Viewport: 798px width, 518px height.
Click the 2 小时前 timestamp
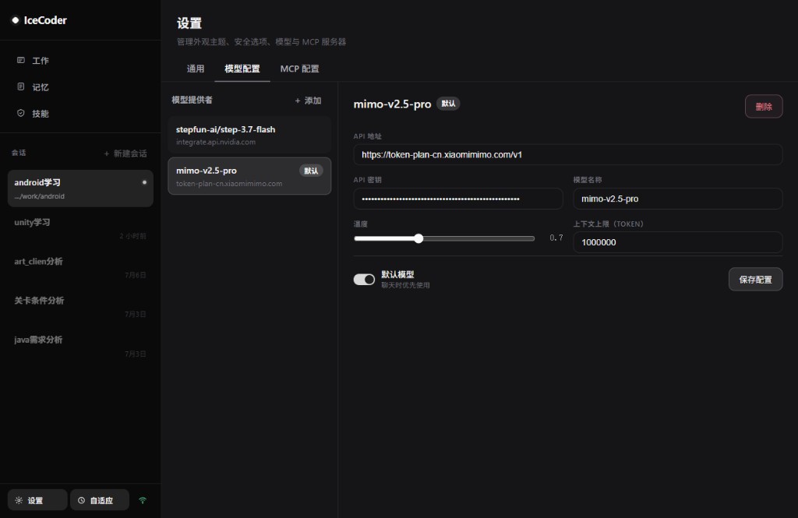tap(132, 236)
